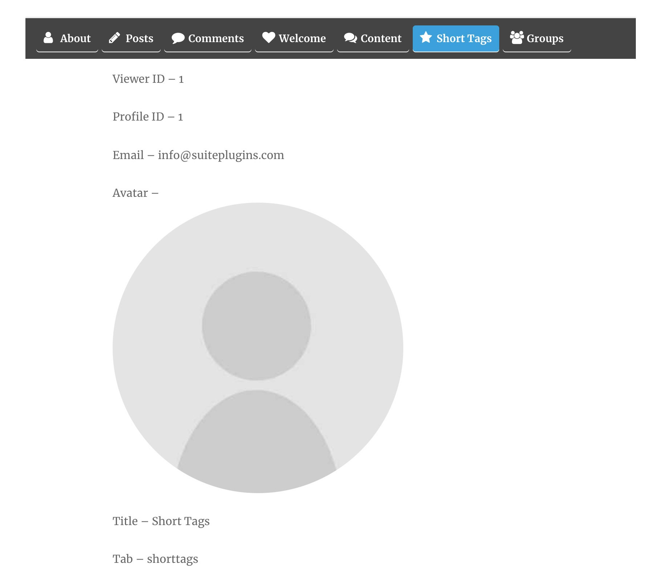Viewport: 654px width, 581px height.
Task: Switch to the Groups tab
Action: [x=537, y=38]
